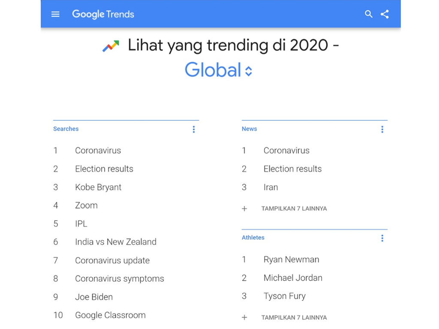Click the search magnifier icon
The image size is (439, 329).
tap(369, 14)
